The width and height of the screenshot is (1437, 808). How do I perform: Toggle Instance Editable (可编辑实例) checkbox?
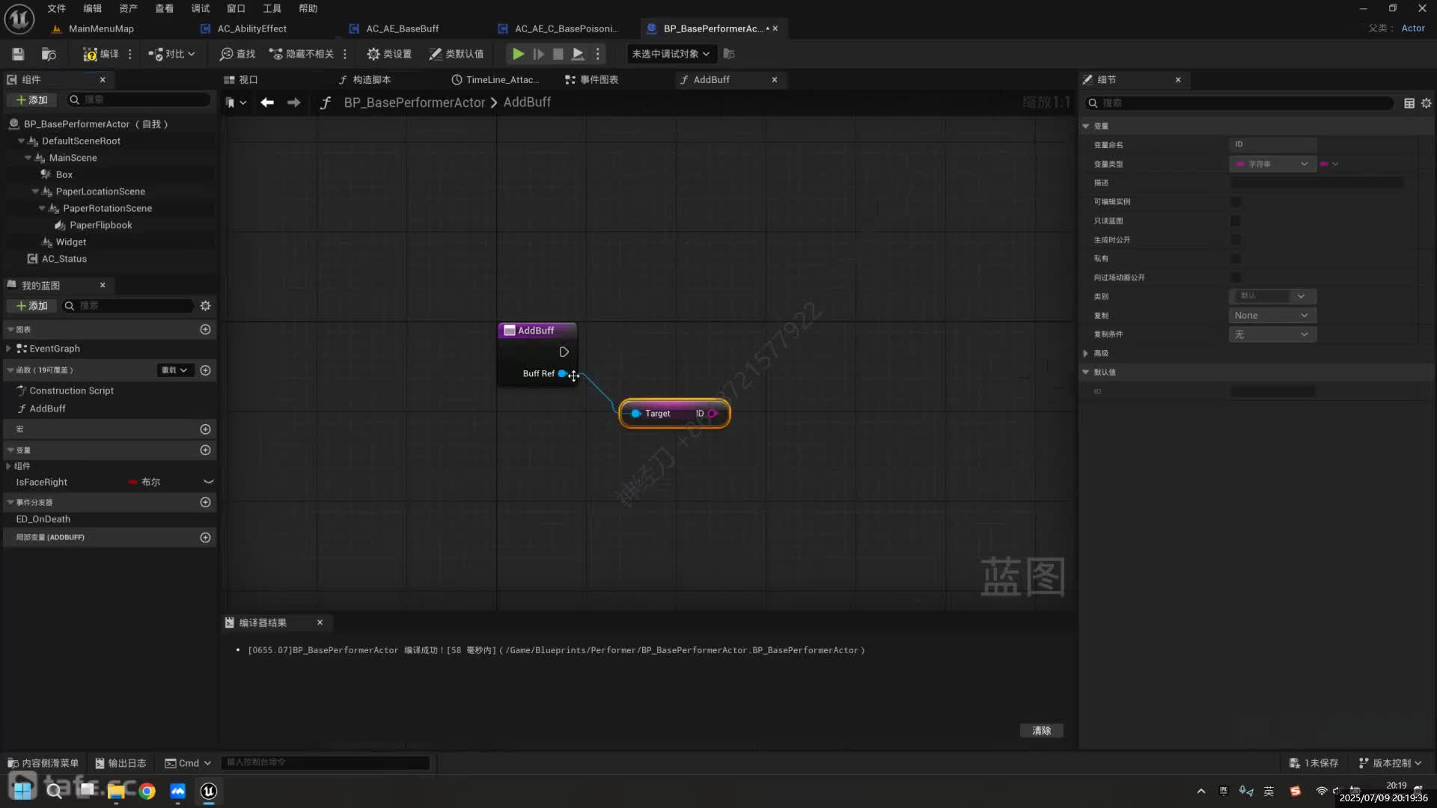pos(1236,202)
